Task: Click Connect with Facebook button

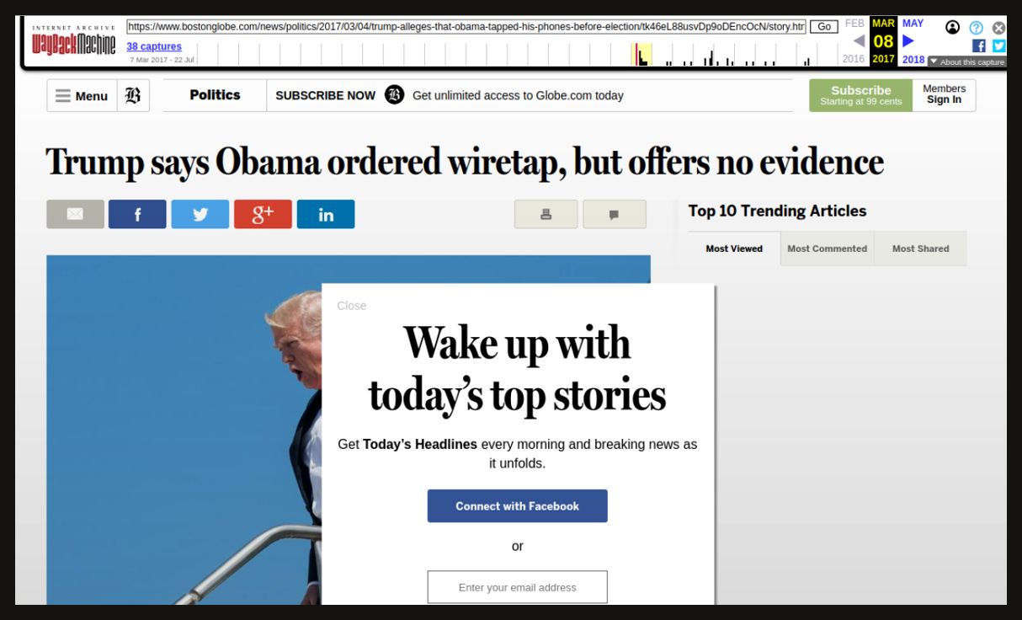Action: coord(518,506)
